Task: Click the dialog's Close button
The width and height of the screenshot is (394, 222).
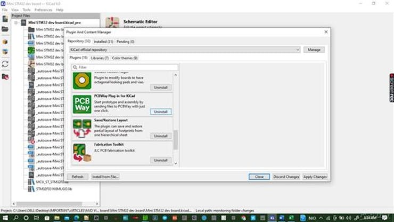Action: (x=259, y=177)
